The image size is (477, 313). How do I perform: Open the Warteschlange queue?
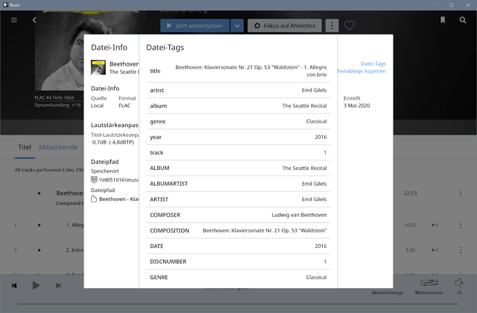388,293
